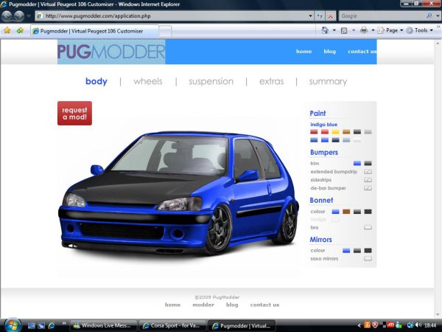
Task: Open the Page dropdown menu
Action: pos(391,30)
